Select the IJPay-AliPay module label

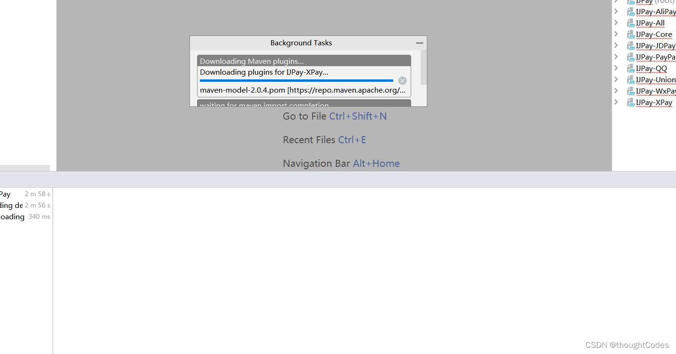point(656,12)
